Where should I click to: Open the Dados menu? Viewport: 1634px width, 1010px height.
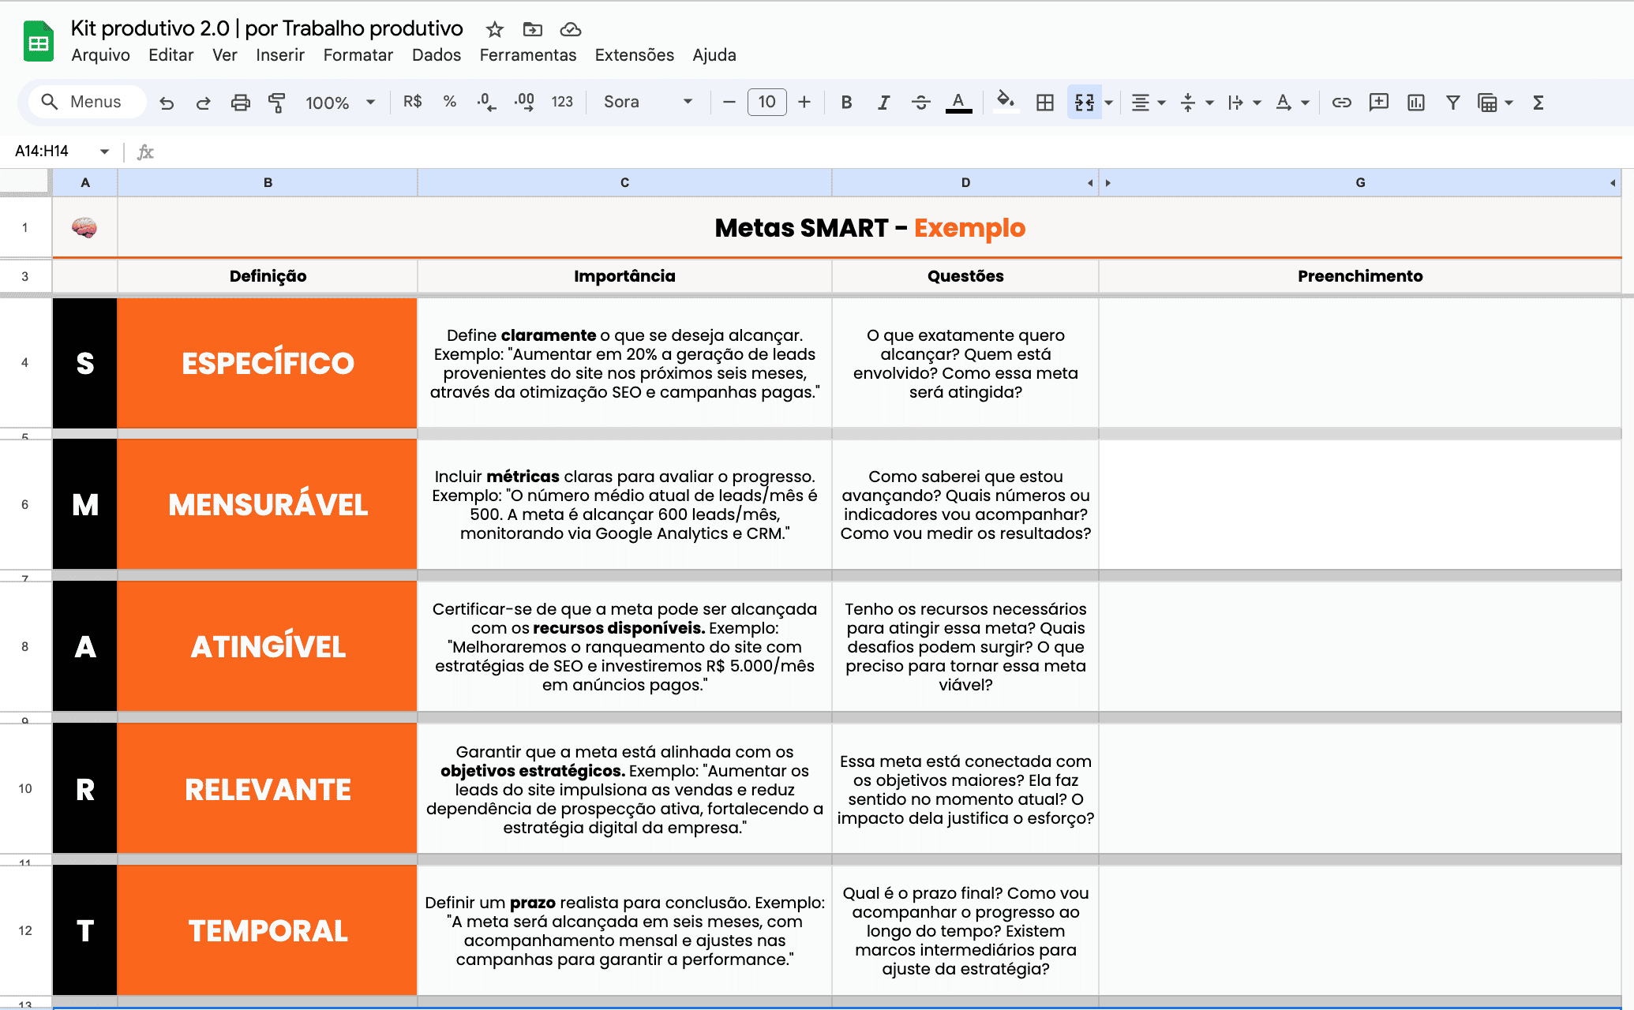point(437,55)
